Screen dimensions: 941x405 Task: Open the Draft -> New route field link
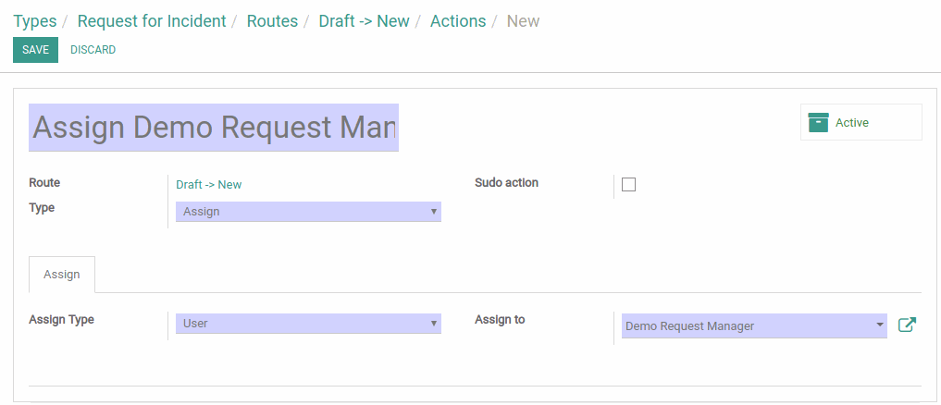(209, 184)
